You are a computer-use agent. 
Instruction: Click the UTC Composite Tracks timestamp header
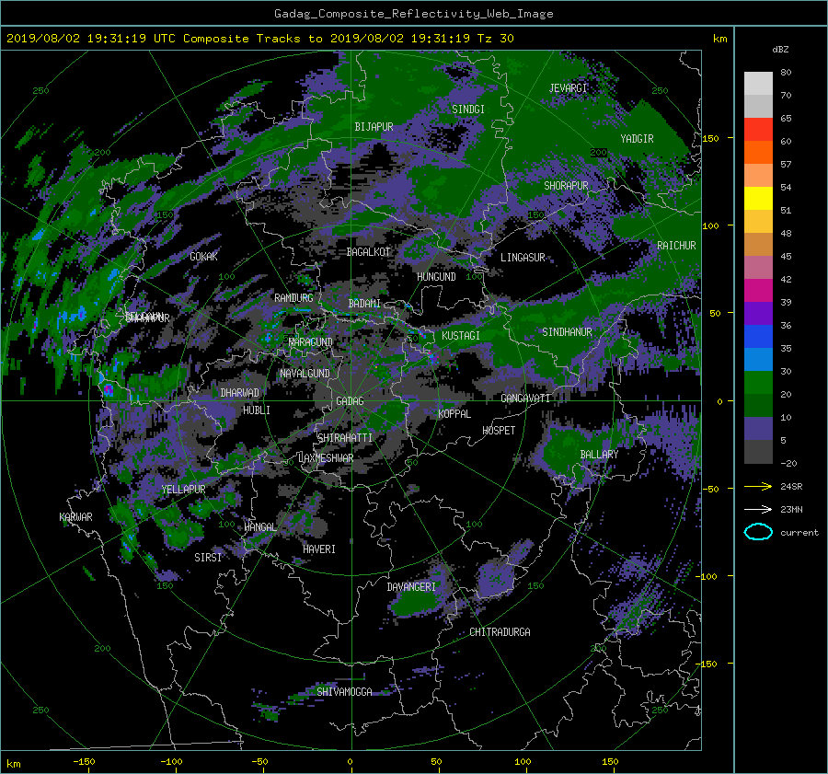tap(259, 38)
